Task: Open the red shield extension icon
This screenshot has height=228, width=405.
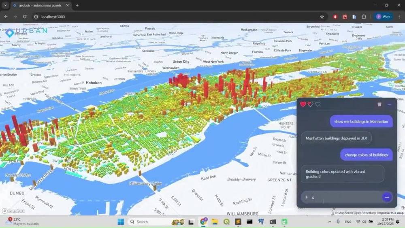Action: point(335,17)
